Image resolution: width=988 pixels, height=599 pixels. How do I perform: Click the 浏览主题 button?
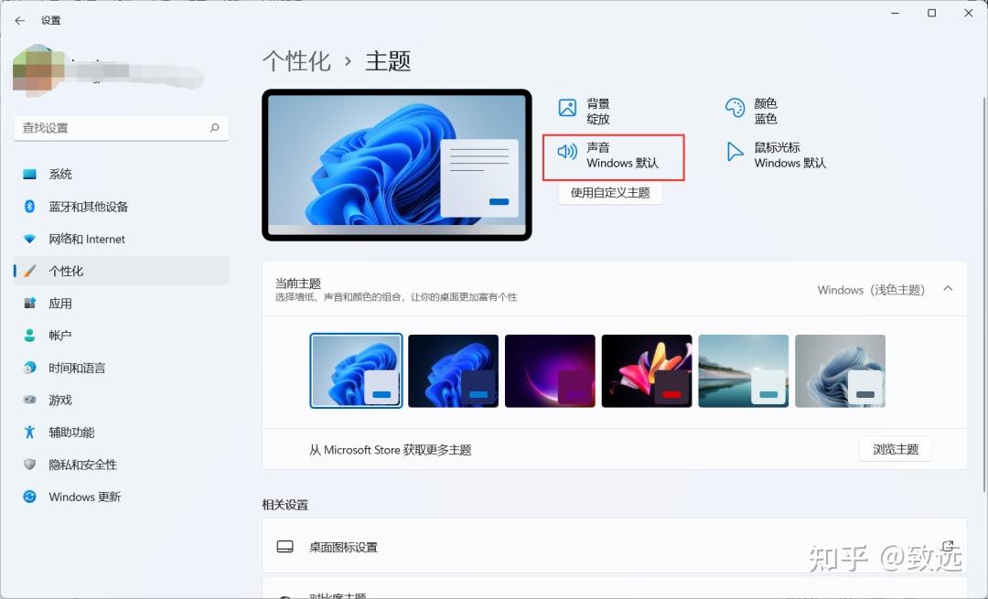click(895, 449)
